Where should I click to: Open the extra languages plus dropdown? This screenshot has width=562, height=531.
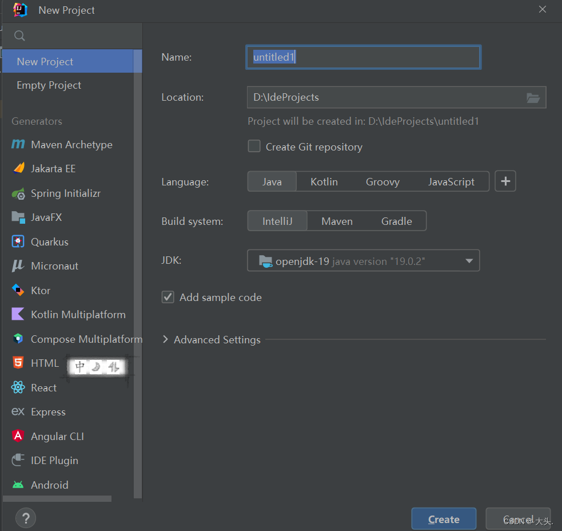[505, 181]
